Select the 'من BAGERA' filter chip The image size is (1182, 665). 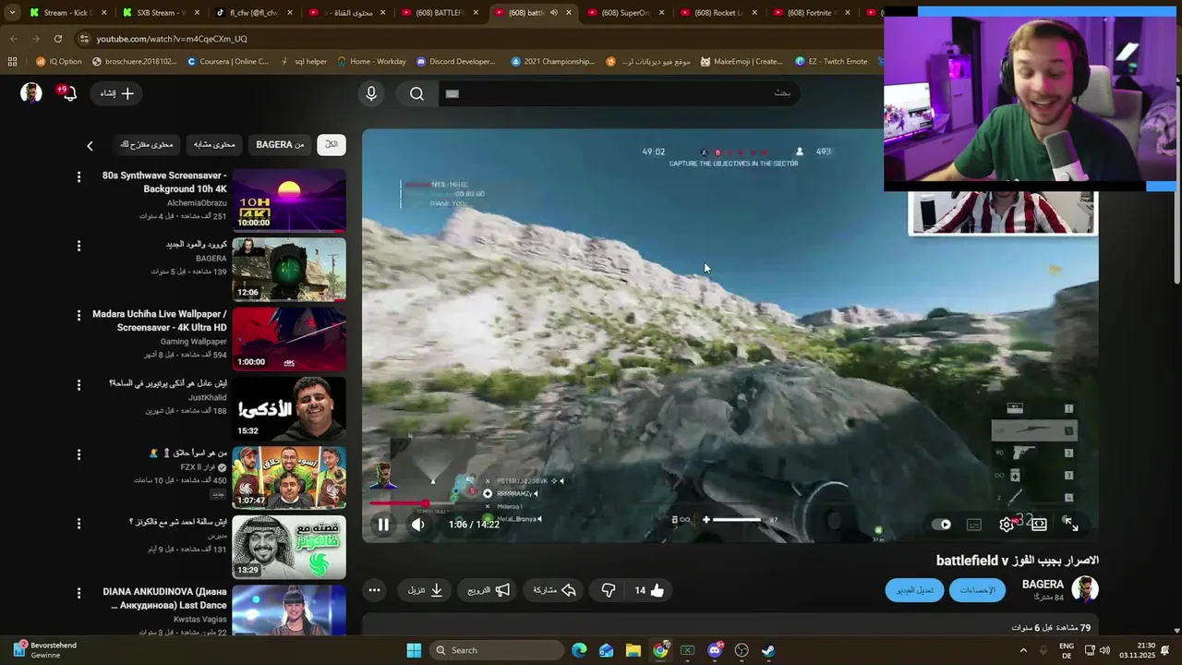click(280, 145)
